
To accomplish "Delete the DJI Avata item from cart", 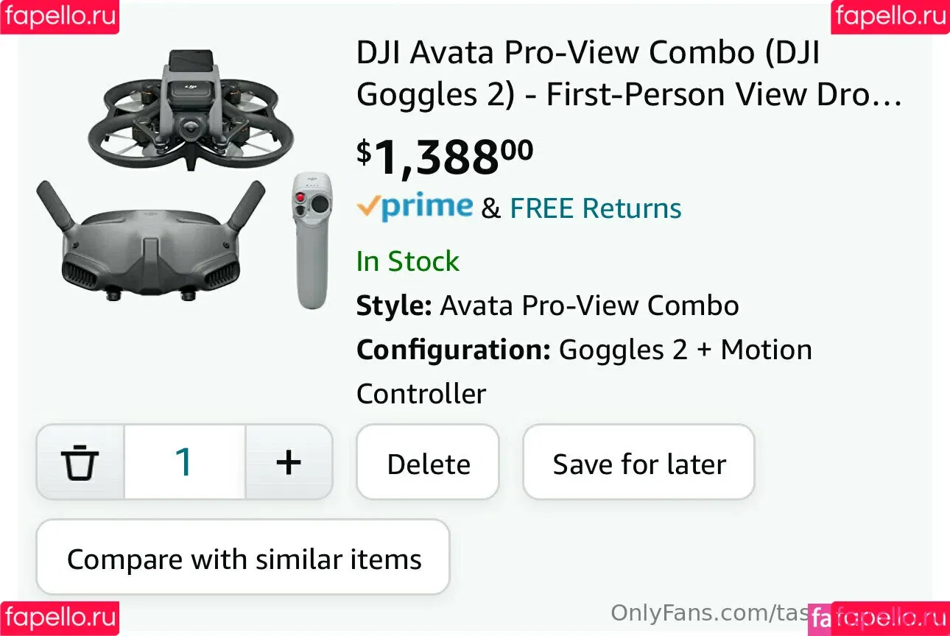I will point(428,463).
